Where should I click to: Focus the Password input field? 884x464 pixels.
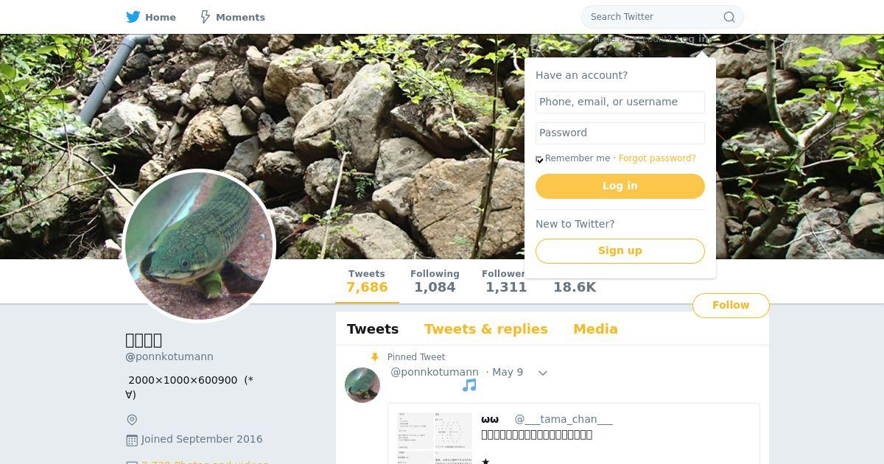[620, 133]
